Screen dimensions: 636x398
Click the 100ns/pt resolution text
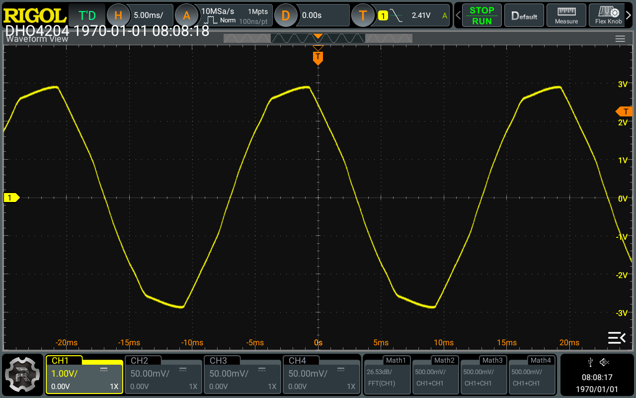coord(253,21)
